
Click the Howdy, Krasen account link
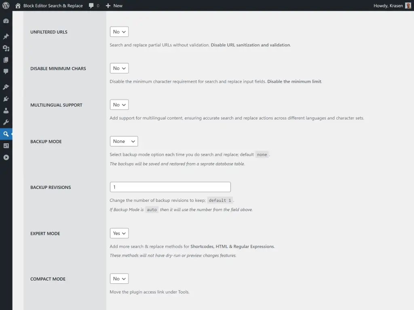point(389,6)
